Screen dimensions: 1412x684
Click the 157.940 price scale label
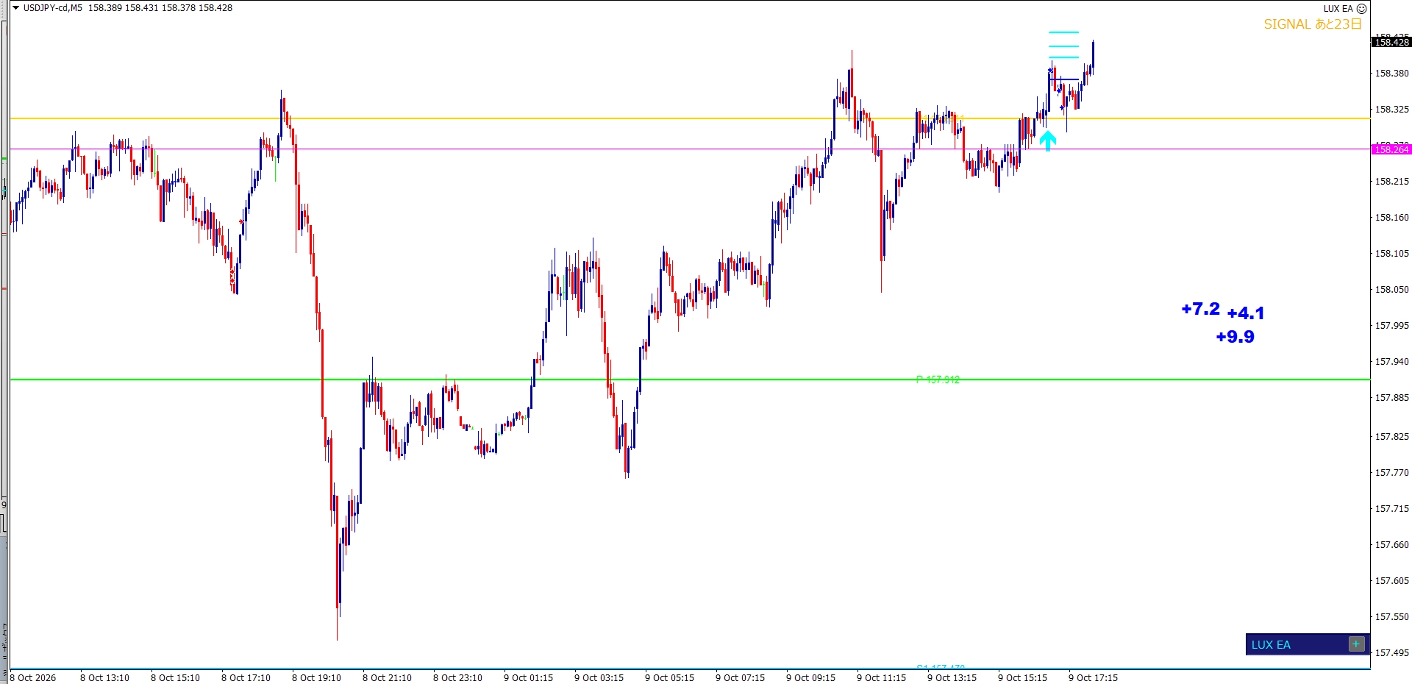click(x=1392, y=362)
